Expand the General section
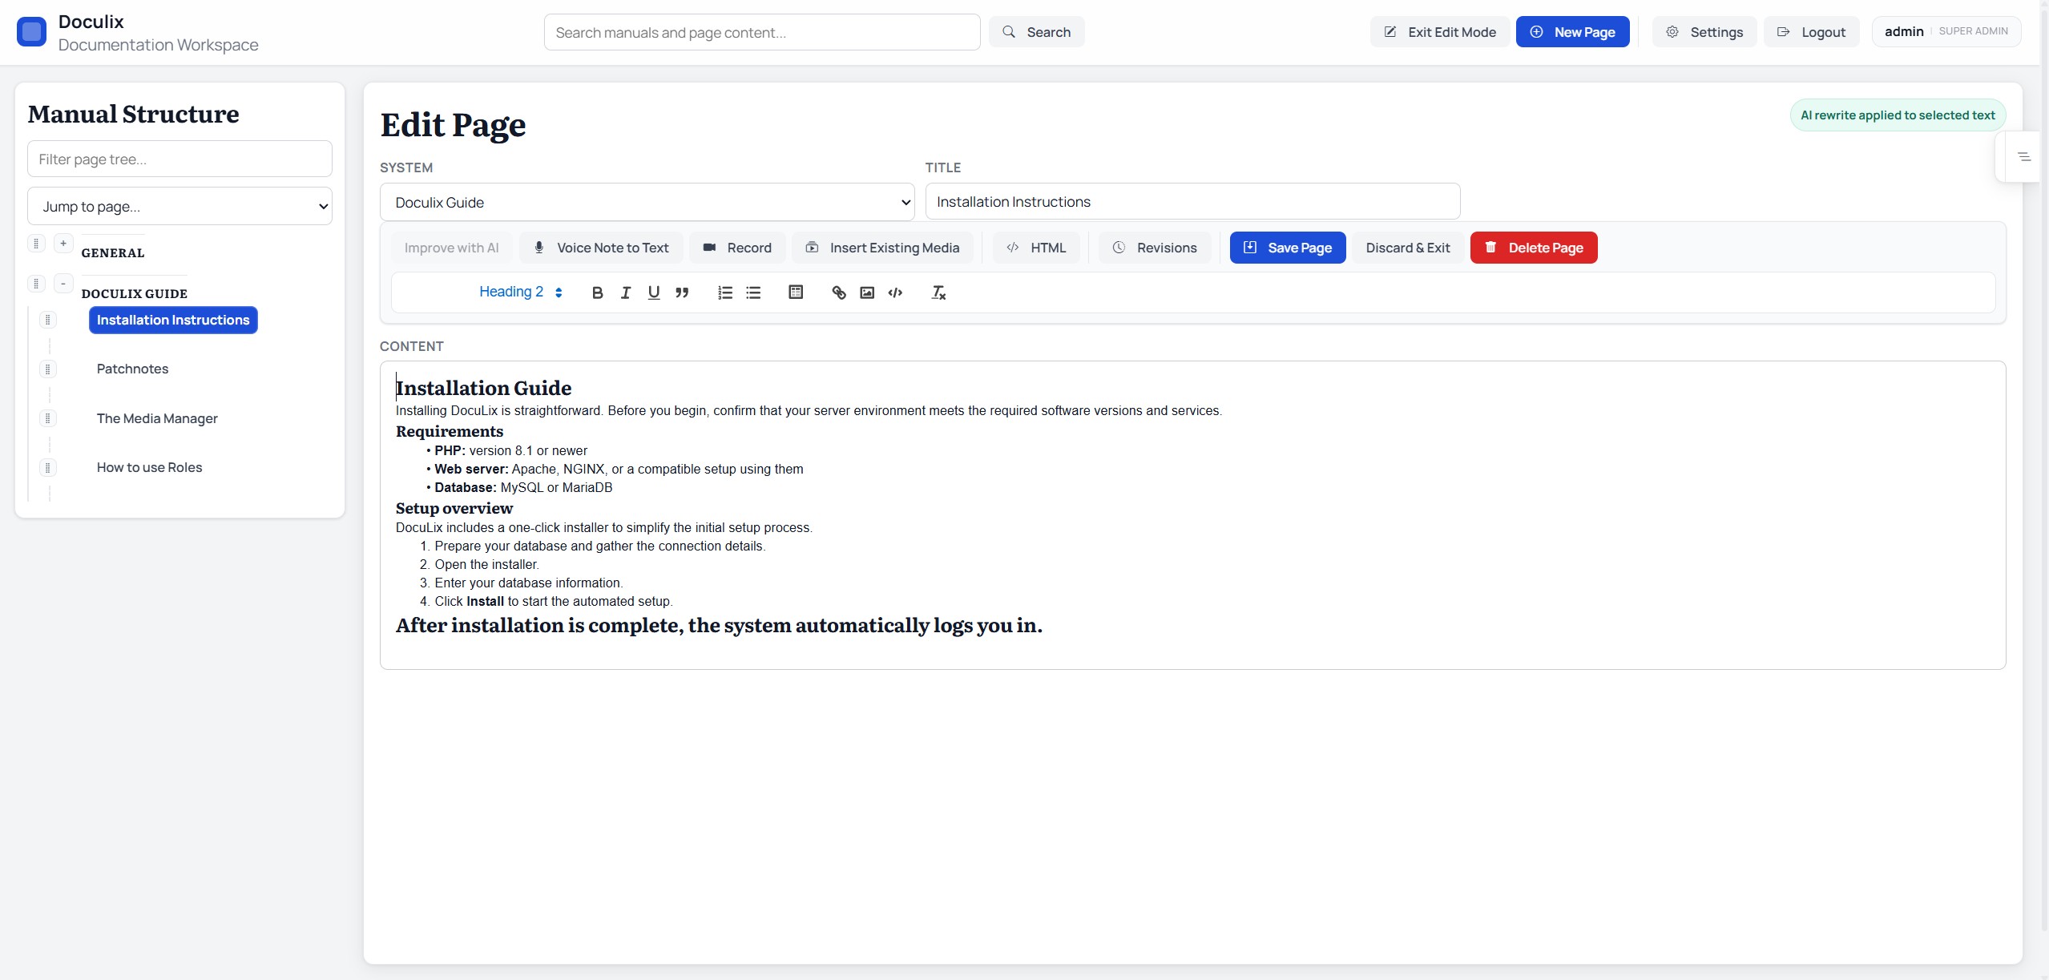Image resolution: width=2049 pixels, height=980 pixels. click(x=63, y=244)
